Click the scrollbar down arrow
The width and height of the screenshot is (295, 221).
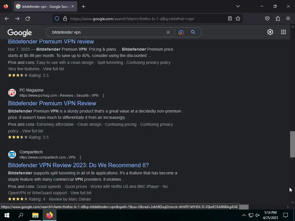tap(292, 202)
